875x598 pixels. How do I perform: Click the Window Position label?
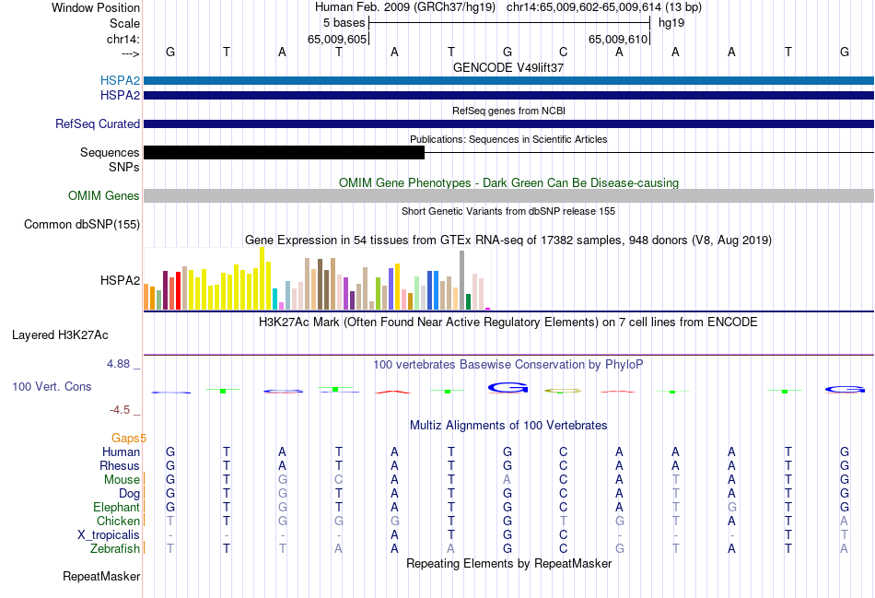[96, 7]
